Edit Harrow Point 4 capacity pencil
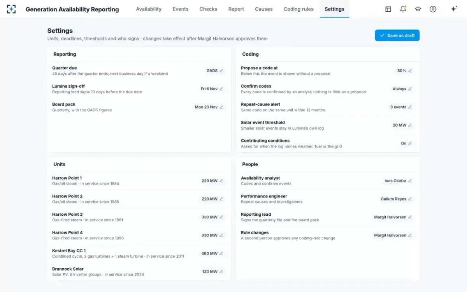Screen dimensions: 467x292 [x=221, y=235]
